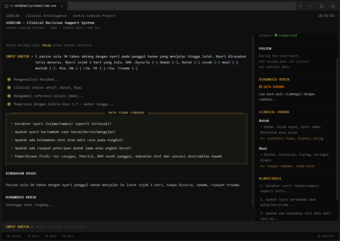Open the command palette in footer
The width and height of the screenshot is (340, 241).
pos(326,236)
